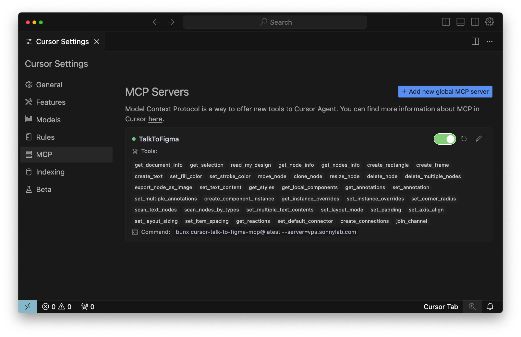This screenshot has width=521, height=337.
Task: Edit TalkToFigma with the pencil icon
Action: click(479, 139)
